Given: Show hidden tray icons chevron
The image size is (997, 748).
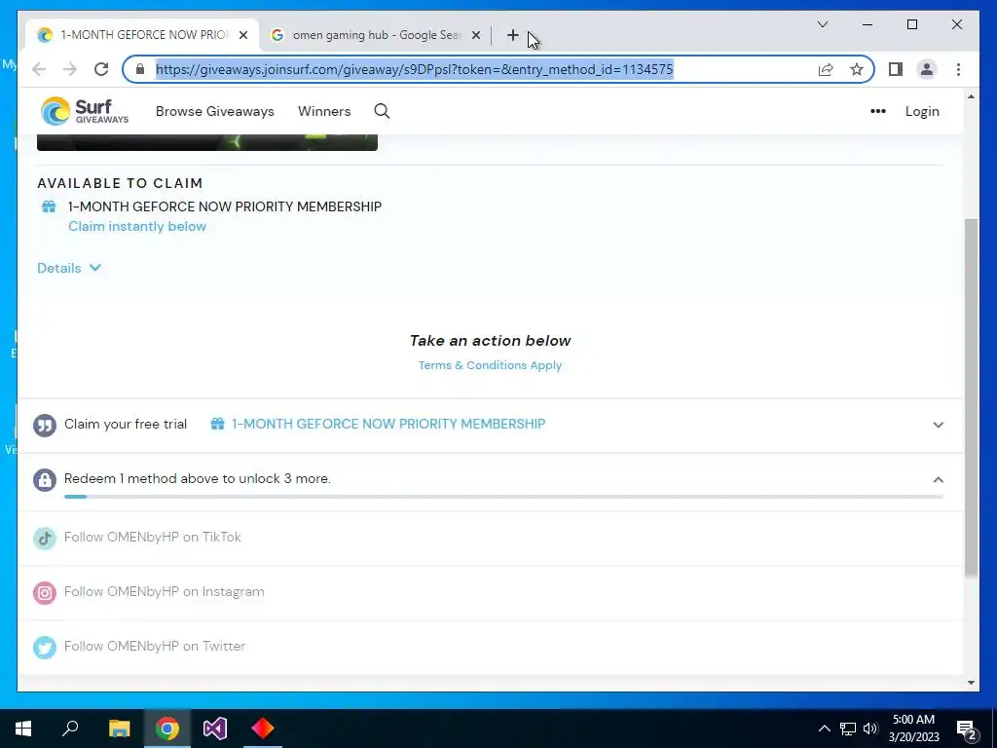Looking at the screenshot, I should (824, 729).
